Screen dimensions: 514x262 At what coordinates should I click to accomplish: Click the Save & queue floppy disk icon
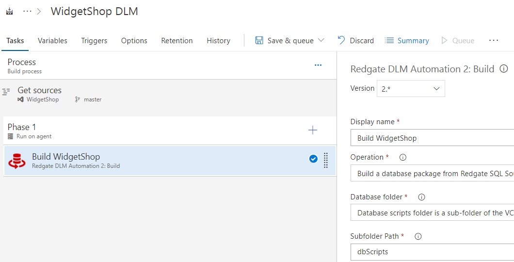pos(259,40)
